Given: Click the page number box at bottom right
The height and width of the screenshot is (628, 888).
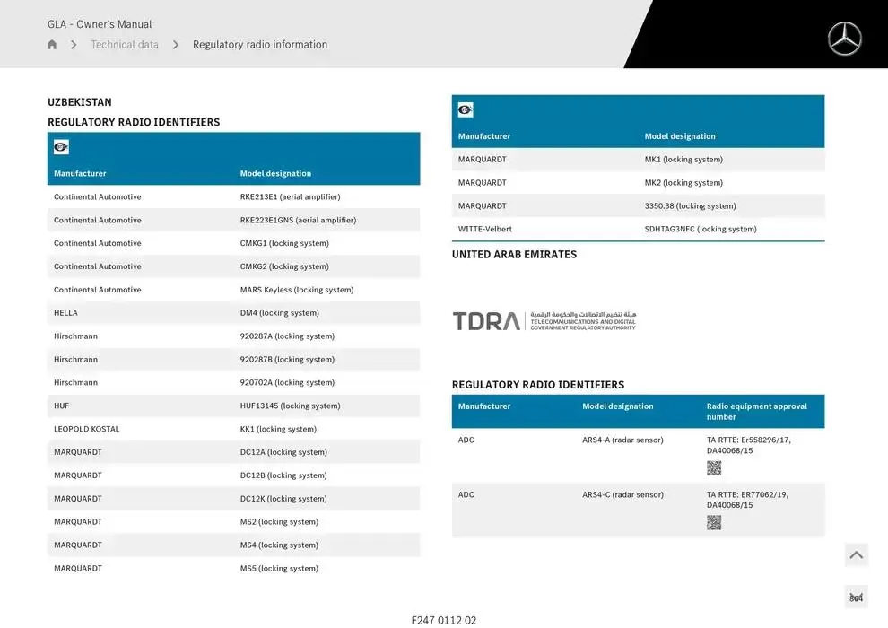Looking at the screenshot, I should pyautogui.click(x=856, y=597).
